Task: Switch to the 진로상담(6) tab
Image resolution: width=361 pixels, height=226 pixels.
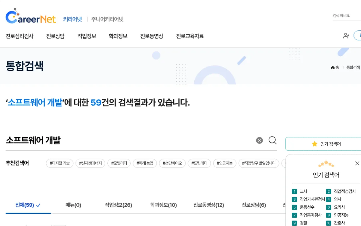Action: coord(254,205)
